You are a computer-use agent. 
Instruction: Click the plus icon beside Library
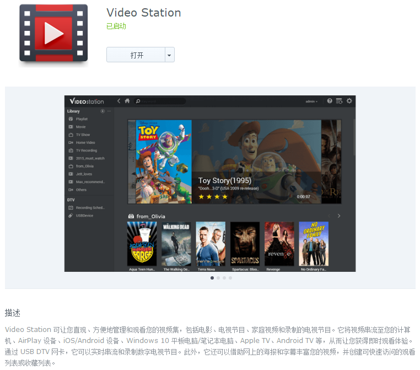[103, 111]
